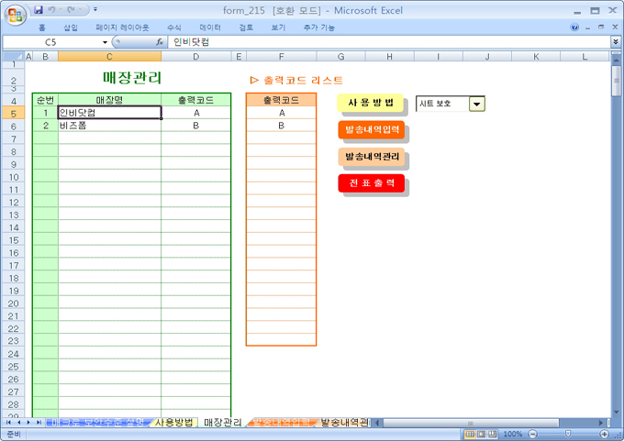Click the Office button logo
The height and width of the screenshot is (441, 624).
(x=14, y=13)
